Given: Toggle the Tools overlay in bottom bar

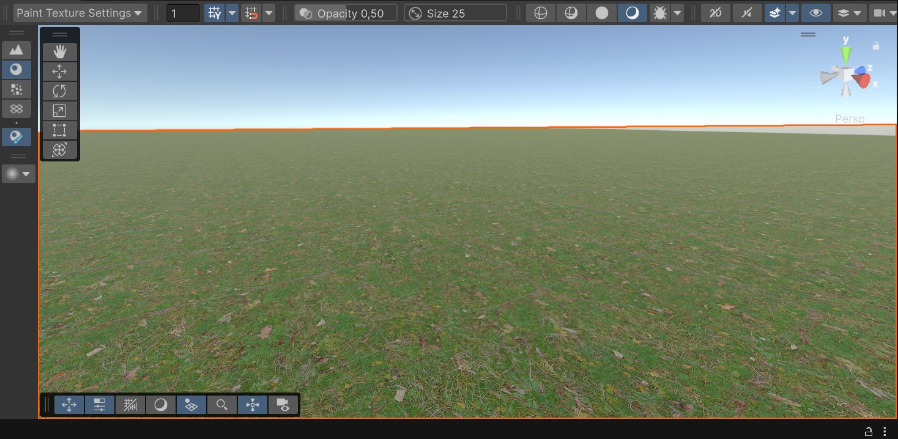Looking at the screenshot, I should [x=69, y=405].
